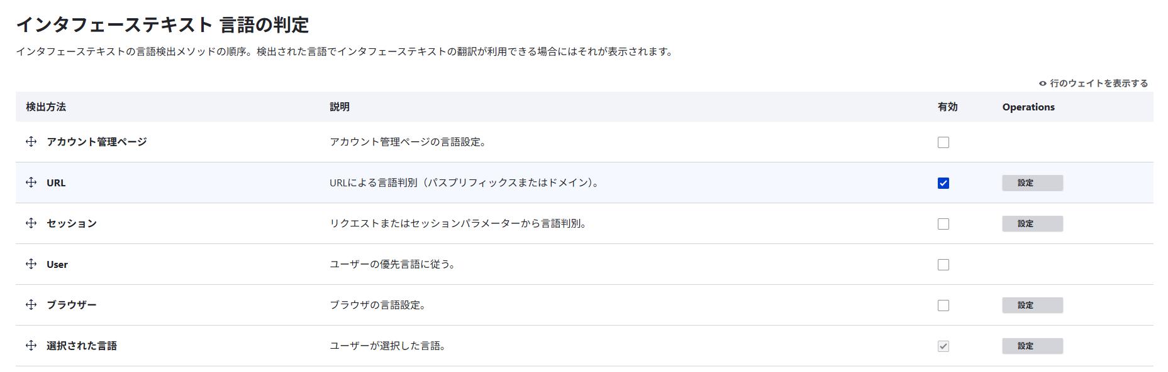This screenshot has width=1168, height=372.
Task: Click drag handle for アカウント管理ページ row
Action: point(31,142)
